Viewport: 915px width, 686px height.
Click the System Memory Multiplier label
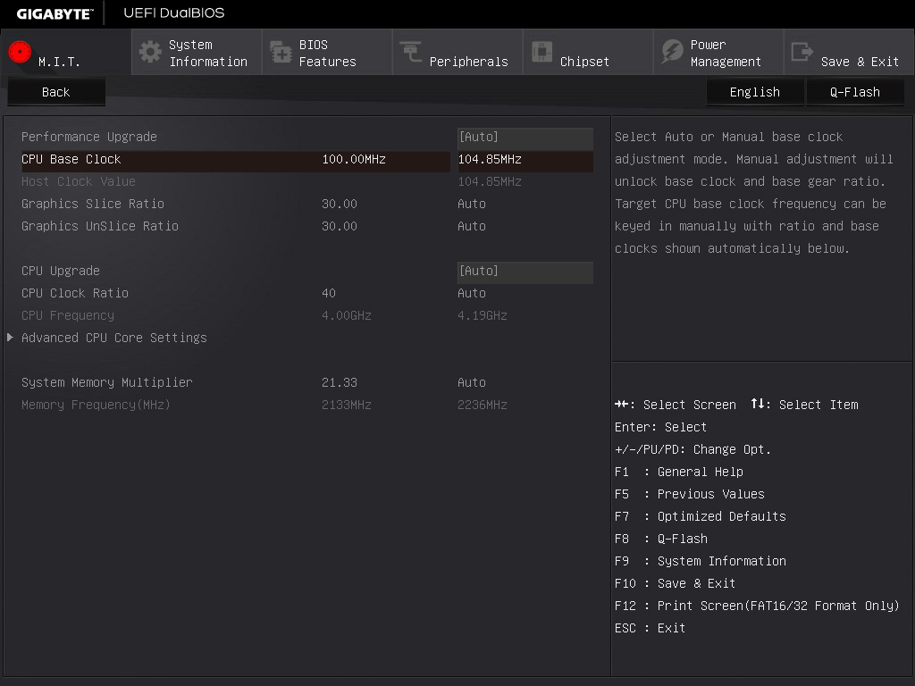[107, 382]
